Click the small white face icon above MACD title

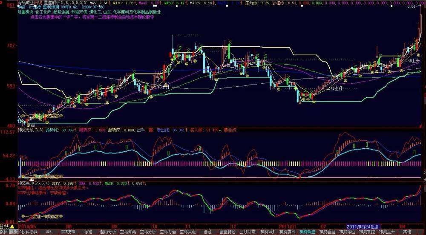[x=32, y=180]
